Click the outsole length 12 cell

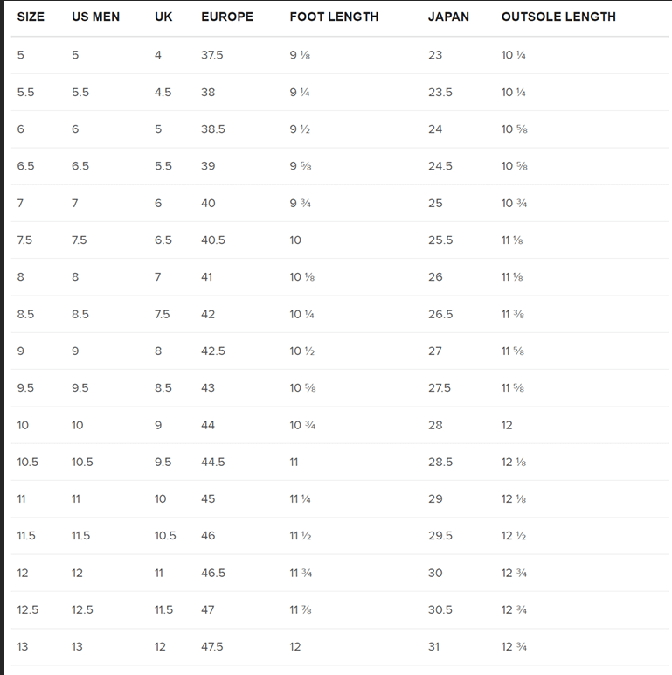click(507, 425)
